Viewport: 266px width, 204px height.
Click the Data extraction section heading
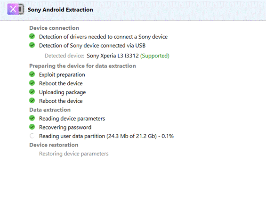click(x=50, y=110)
